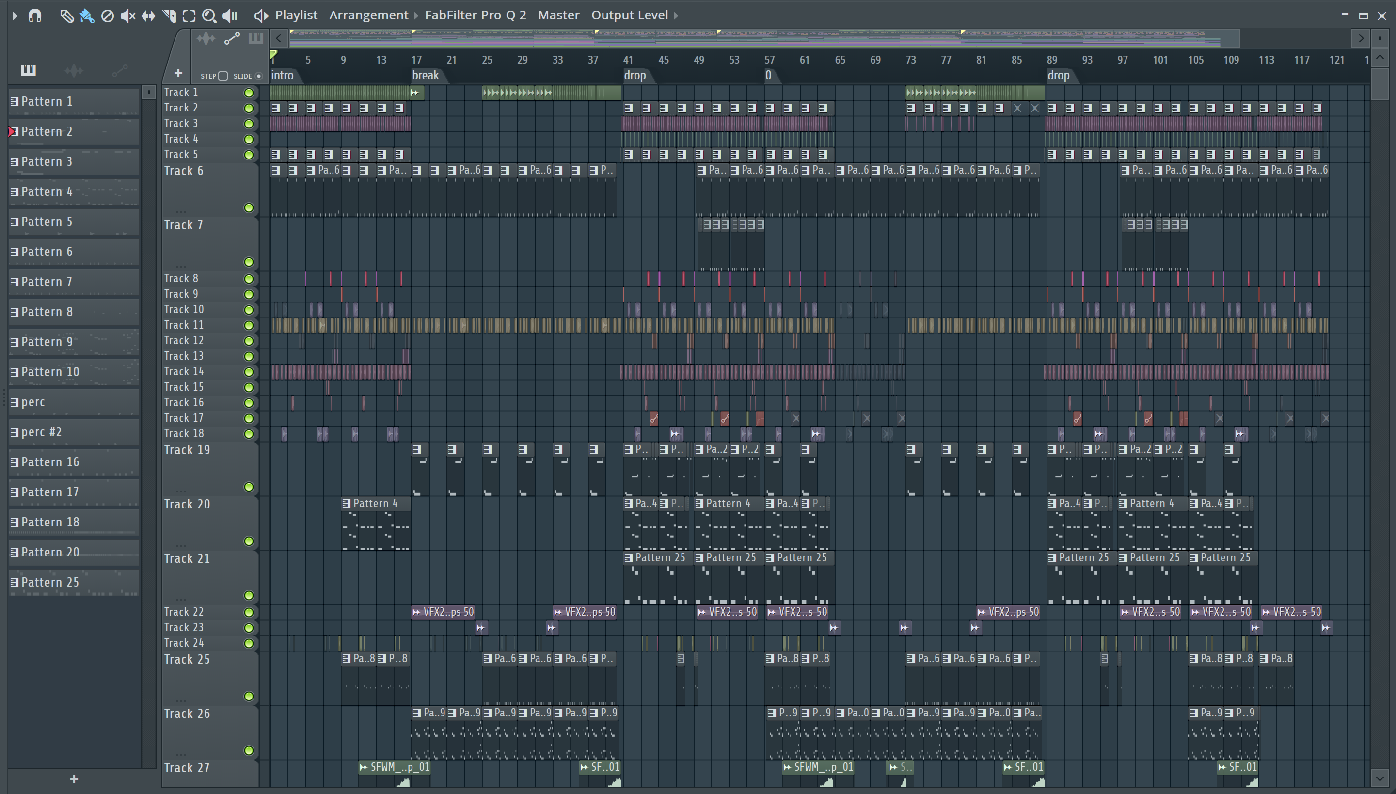This screenshot has width=1396, height=794.
Task: Toggle the magnet snap icon
Action: click(x=35, y=16)
